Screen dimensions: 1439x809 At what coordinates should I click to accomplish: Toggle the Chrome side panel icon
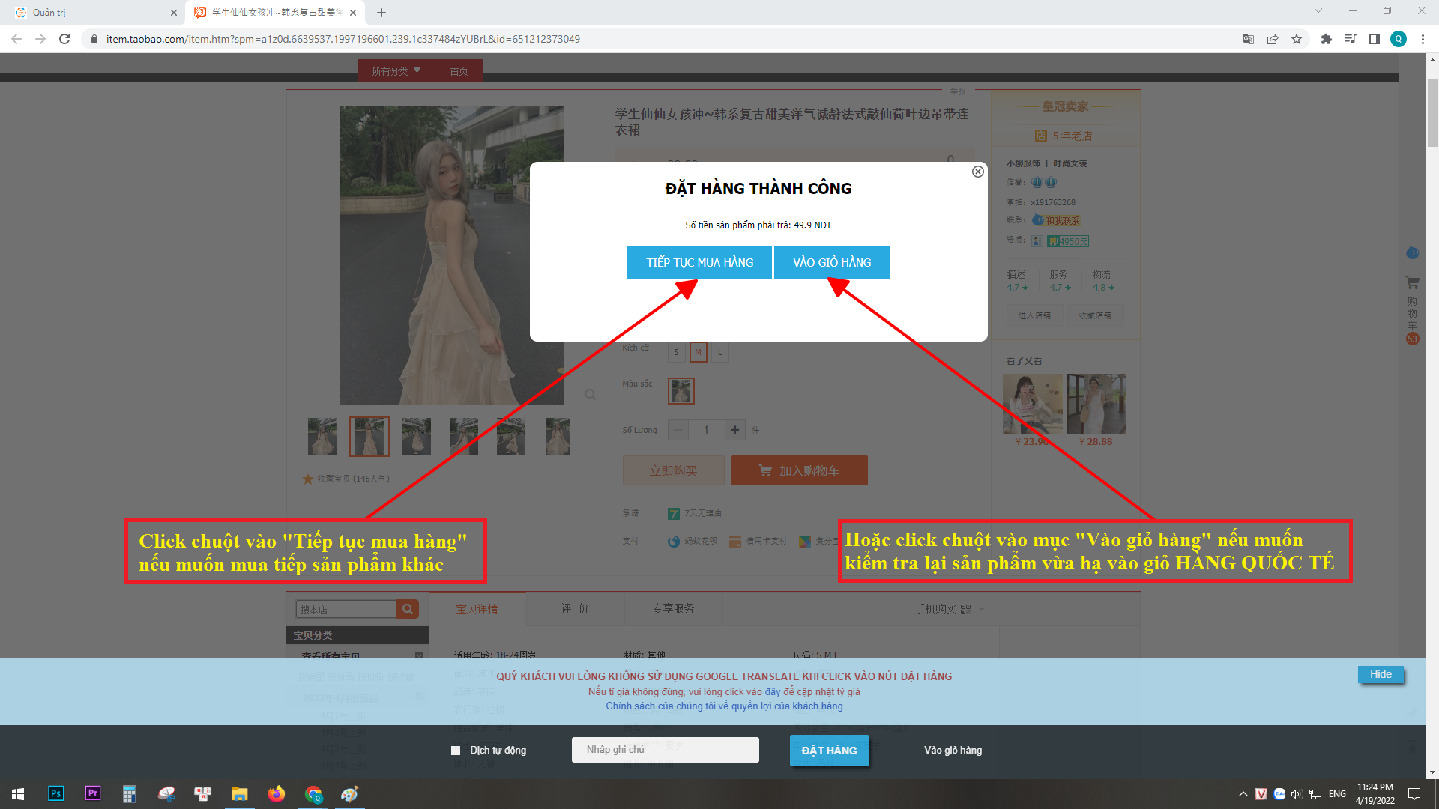pyautogui.click(x=1375, y=39)
